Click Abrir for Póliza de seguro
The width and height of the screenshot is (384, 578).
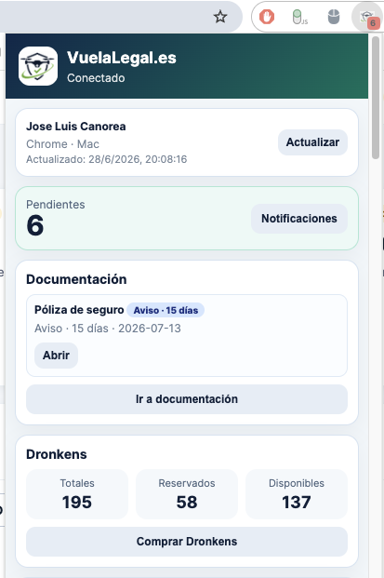click(56, 356)
